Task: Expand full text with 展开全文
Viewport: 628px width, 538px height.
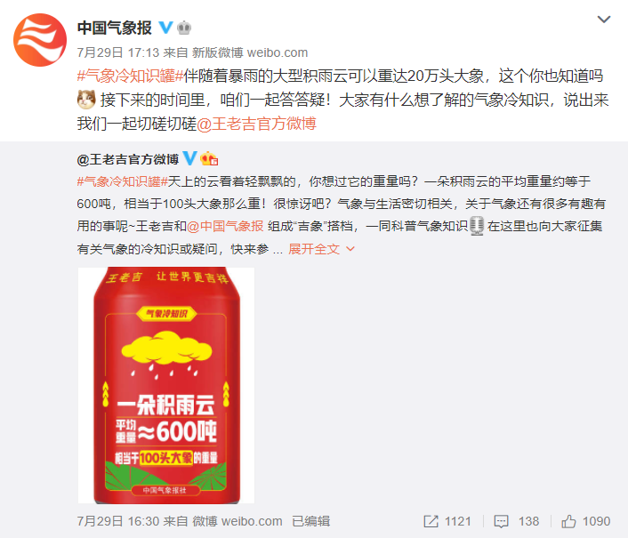Action: point(314,249)
